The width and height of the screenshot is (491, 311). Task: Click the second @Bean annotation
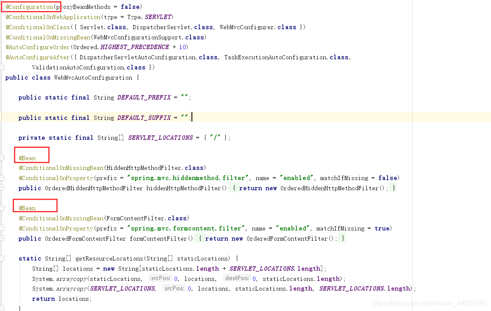pyautogui.click(x=27, y=208)
